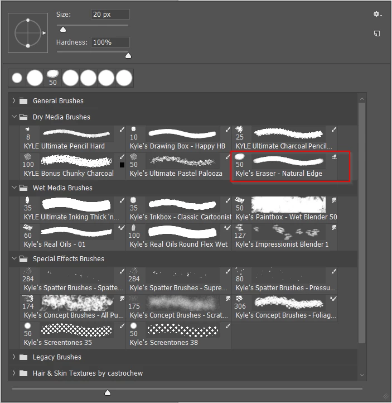This screenshot has width=392, height=403.
Task: Choose Kyle's Paintbox - Wet Blender 50
Action: [x=285, y=209]
